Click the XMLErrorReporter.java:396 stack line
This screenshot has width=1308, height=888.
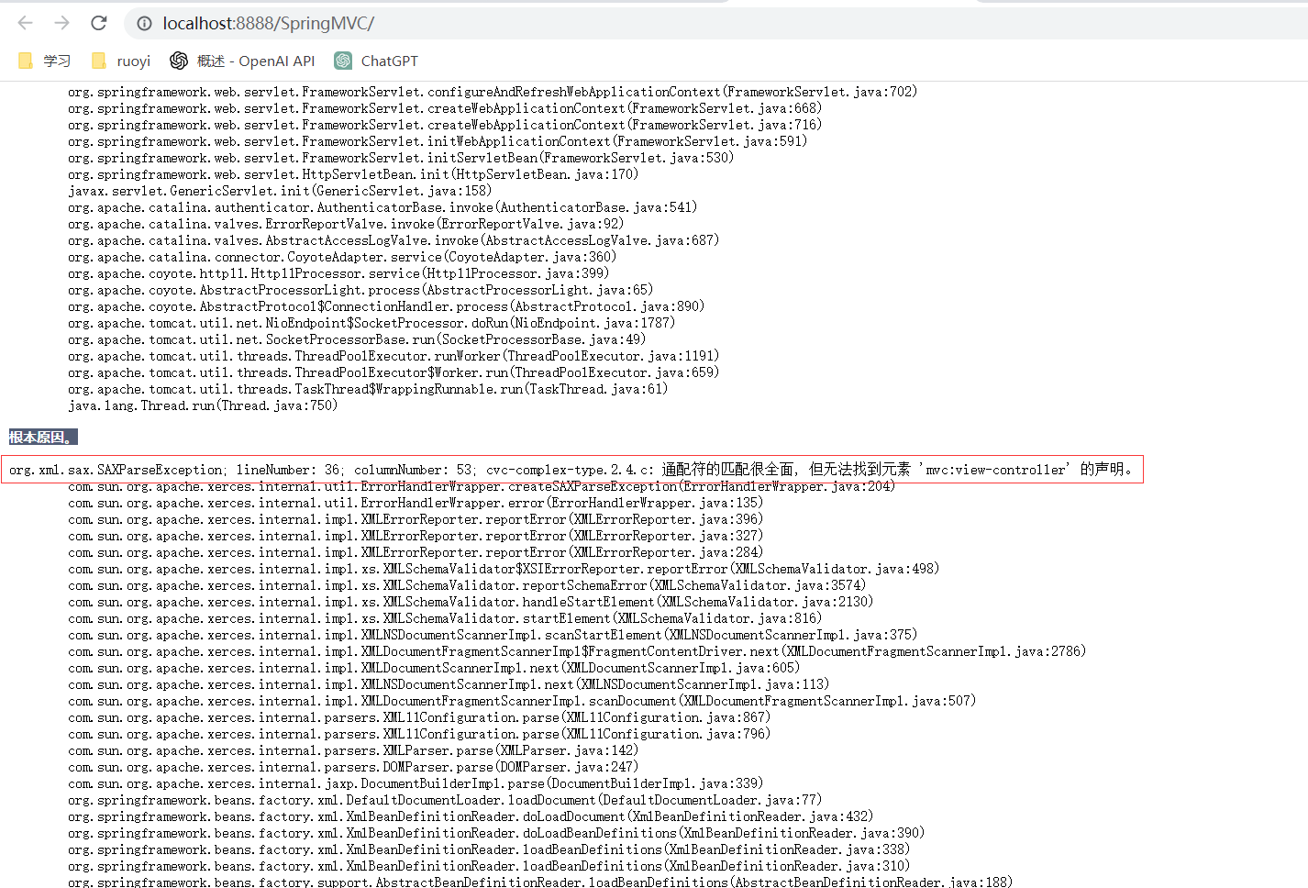coord(415,519)
